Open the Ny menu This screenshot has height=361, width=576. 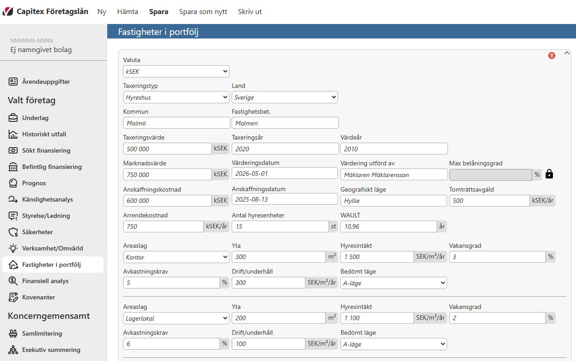coord(102,12)
